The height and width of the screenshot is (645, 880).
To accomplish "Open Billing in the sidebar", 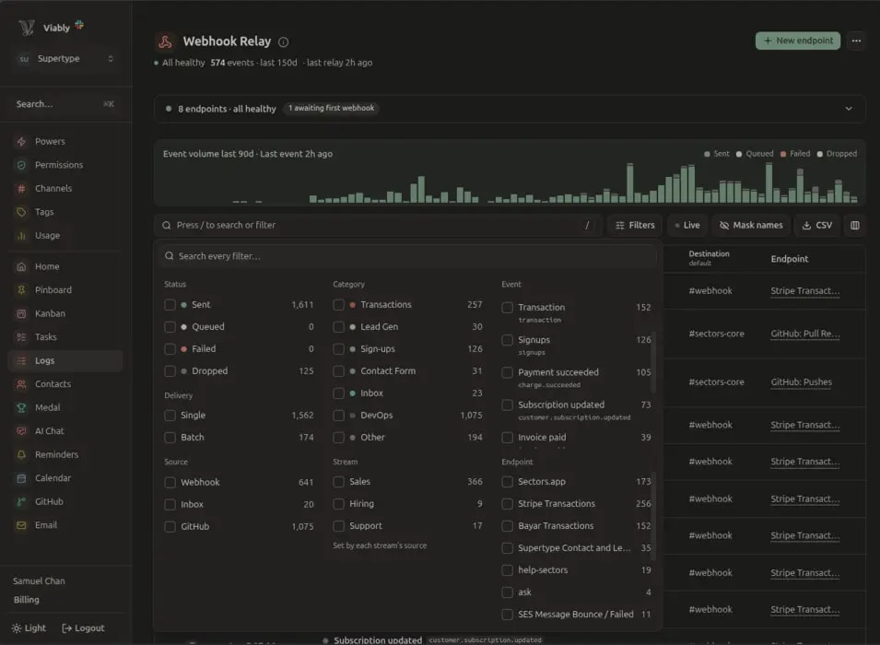I will click(x=27, y=600).
